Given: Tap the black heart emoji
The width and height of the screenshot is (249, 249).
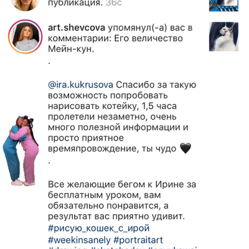Looking at the screenshot, I should click(x=186, y=148).
